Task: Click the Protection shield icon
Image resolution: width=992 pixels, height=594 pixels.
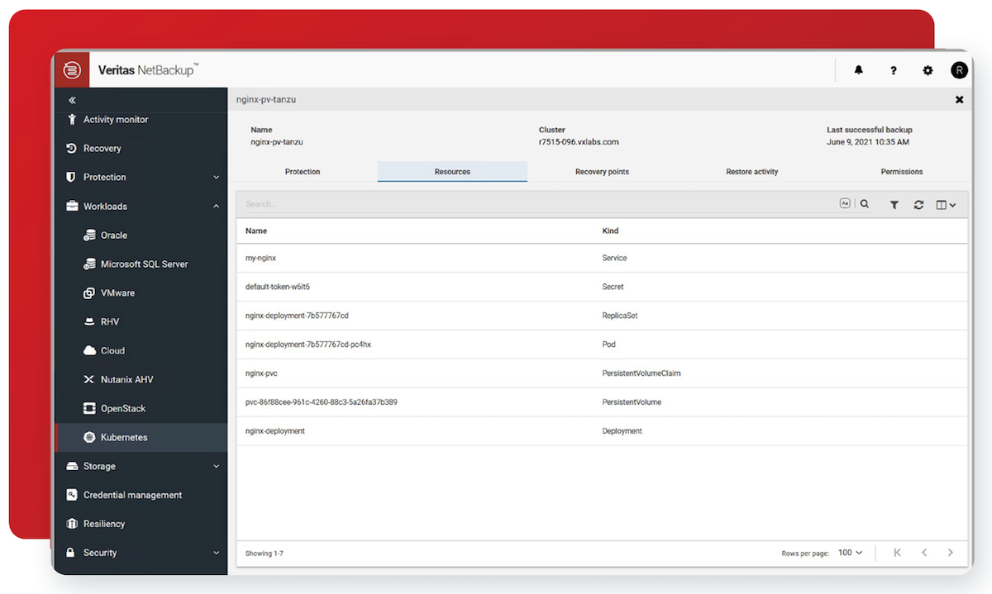Action: (71, 178)
